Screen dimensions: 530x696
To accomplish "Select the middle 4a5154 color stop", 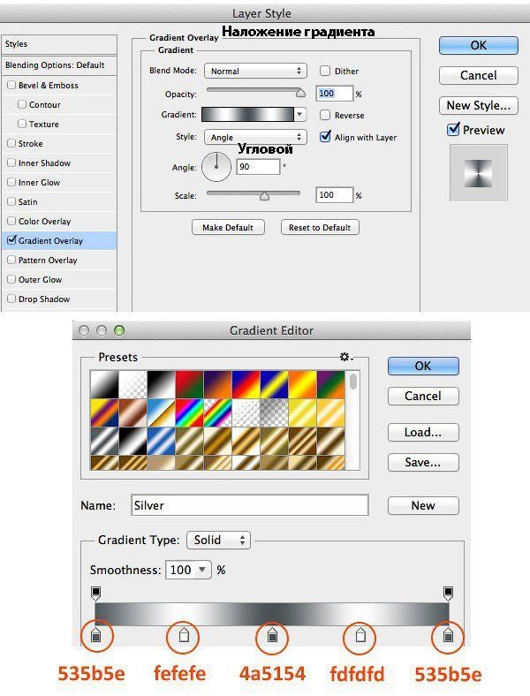I will (x=273, y=635).
